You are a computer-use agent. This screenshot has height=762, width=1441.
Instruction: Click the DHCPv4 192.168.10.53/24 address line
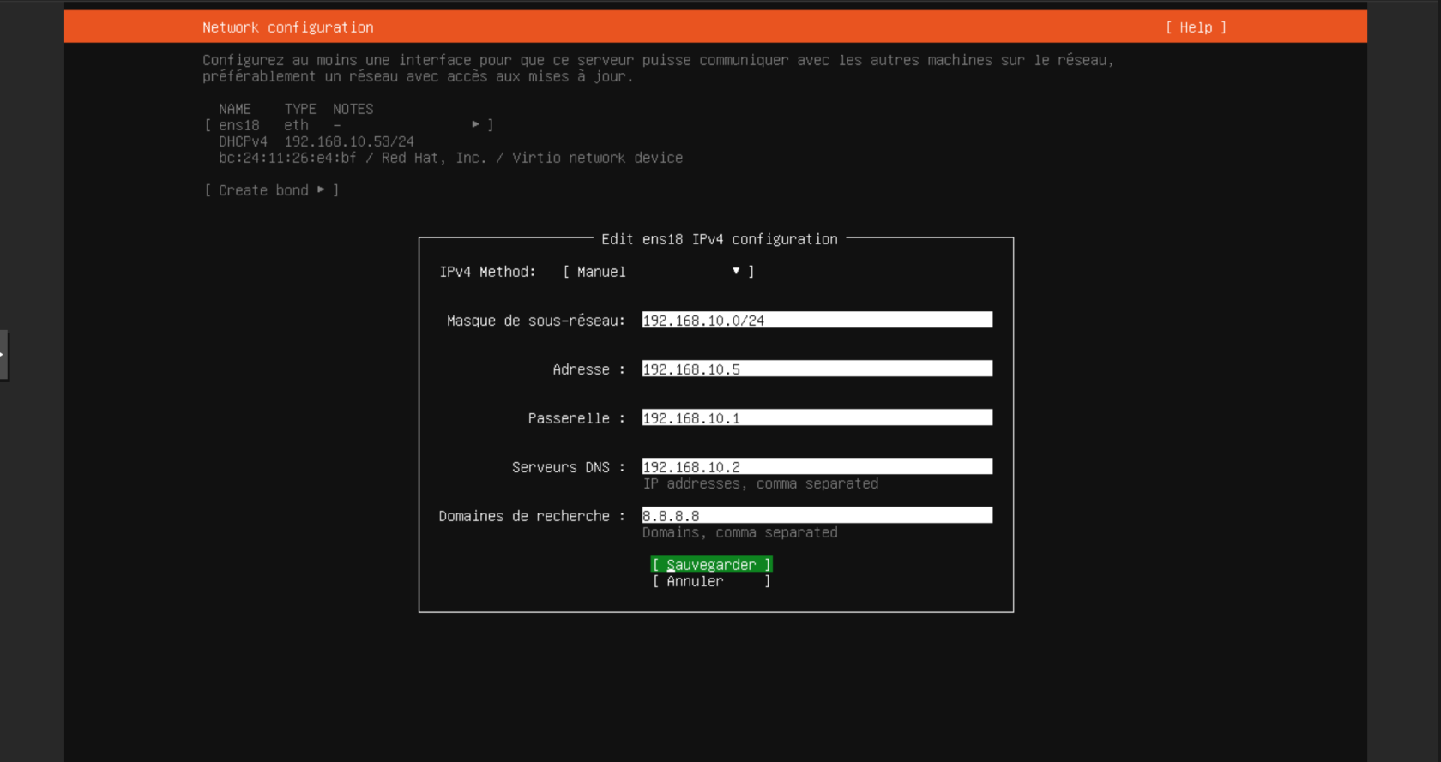click(316, 141)
